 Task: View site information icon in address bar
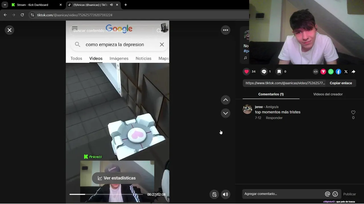(x=32, y=15)
